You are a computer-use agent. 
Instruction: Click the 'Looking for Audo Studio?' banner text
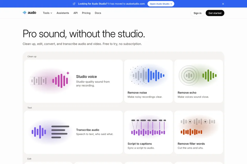click(x=93, y=4)
